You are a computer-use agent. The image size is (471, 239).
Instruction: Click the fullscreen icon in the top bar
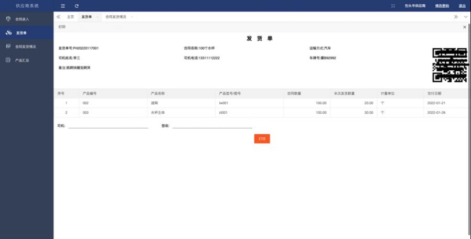393,6
